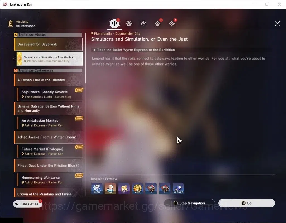This screenshot has width=286, height=223.
Task: Click the Honkai: Star Rail title bar icon
Action: pos(5,4)
